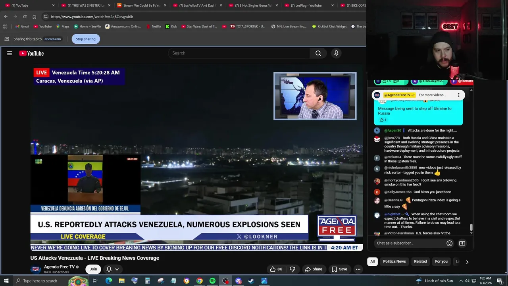Click the browser address bar URL
The width and height of the screenshot is (508, 286).
92,17
